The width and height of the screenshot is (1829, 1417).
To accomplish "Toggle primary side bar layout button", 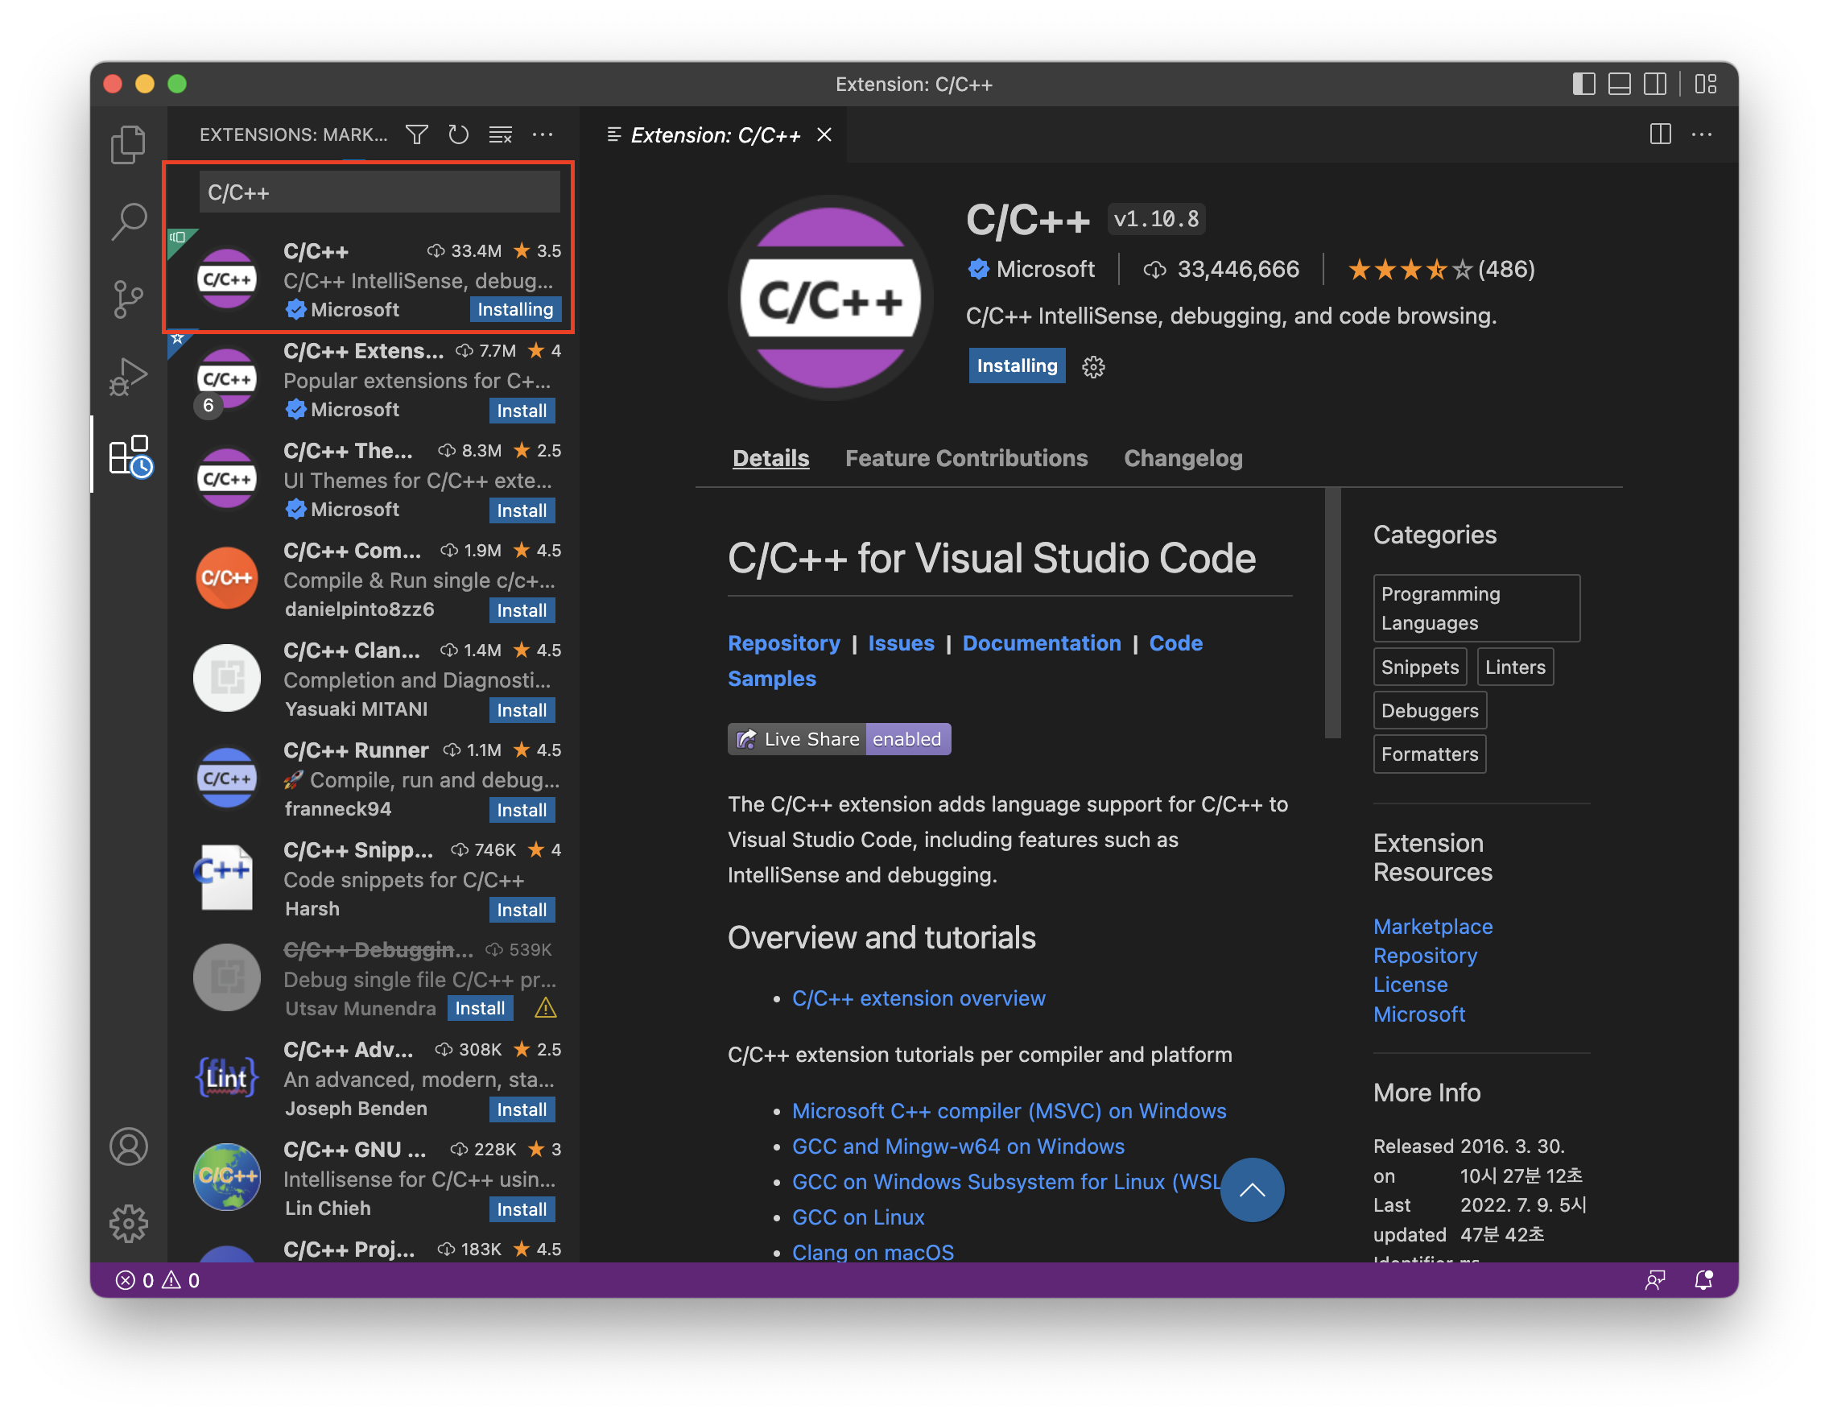I will click(1583, 85).
